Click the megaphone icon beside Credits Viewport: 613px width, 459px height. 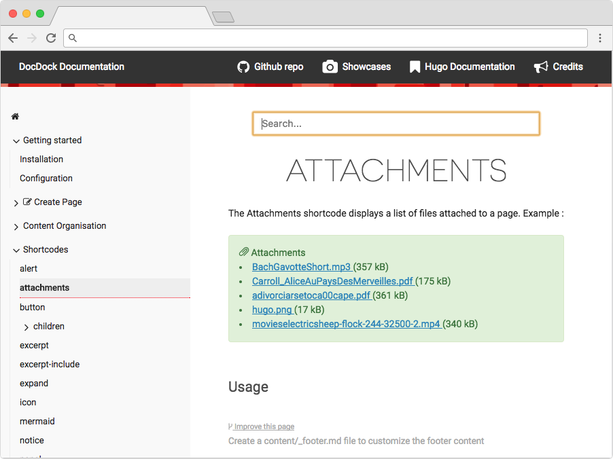click(541, 67)
